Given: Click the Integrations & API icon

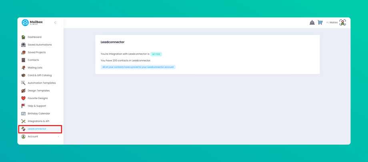Looking at the screenshot, I should (23, 121).
